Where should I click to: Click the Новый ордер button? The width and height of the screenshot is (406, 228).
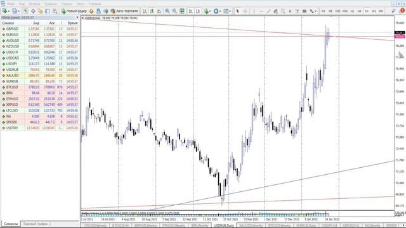click(x=74, y=11)
